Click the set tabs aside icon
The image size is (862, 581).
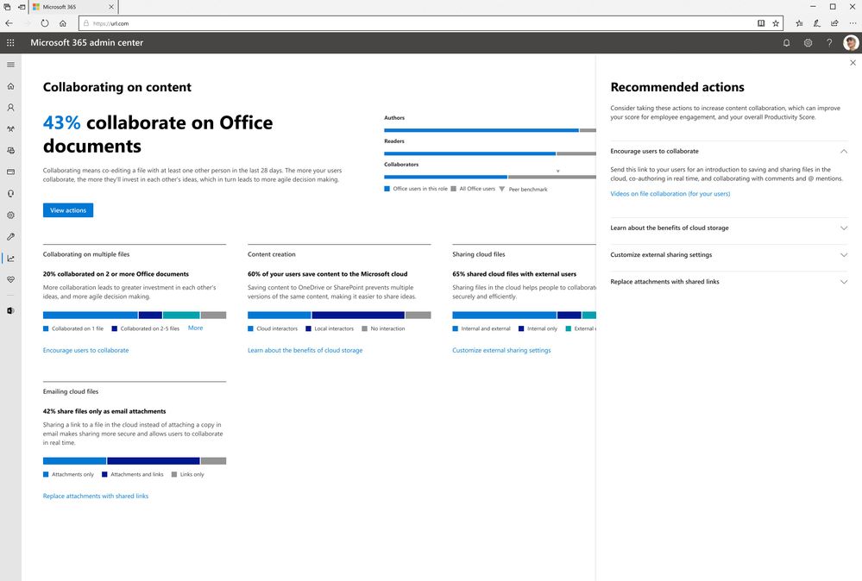(21, 7)
